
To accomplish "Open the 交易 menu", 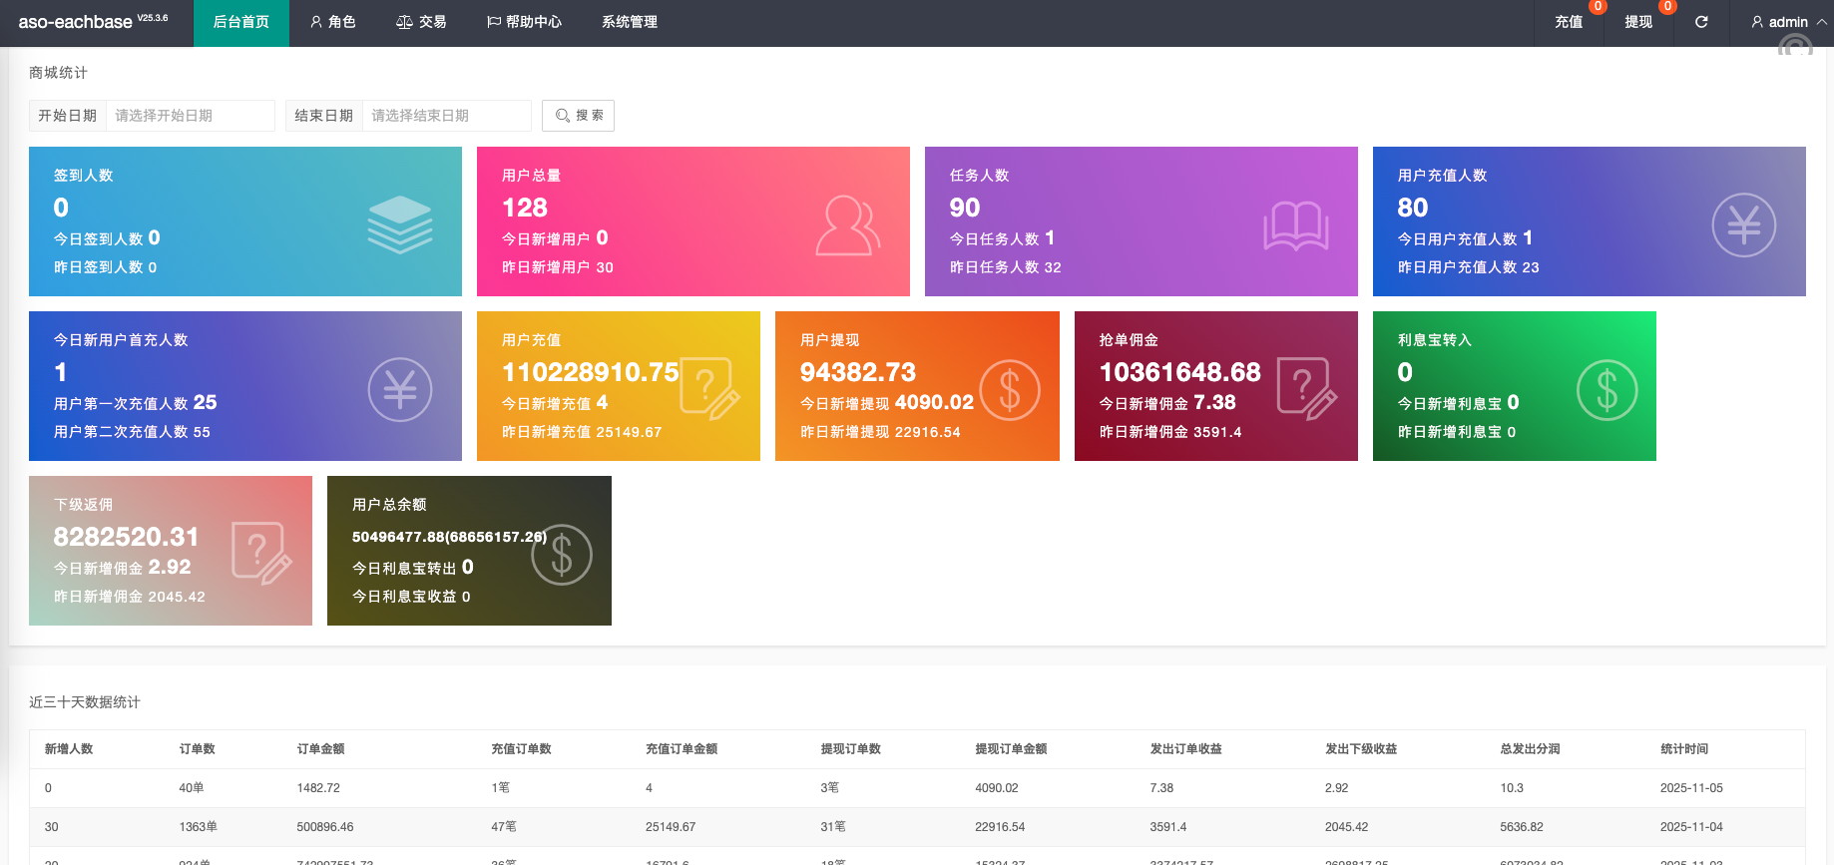I will [421, 22].
